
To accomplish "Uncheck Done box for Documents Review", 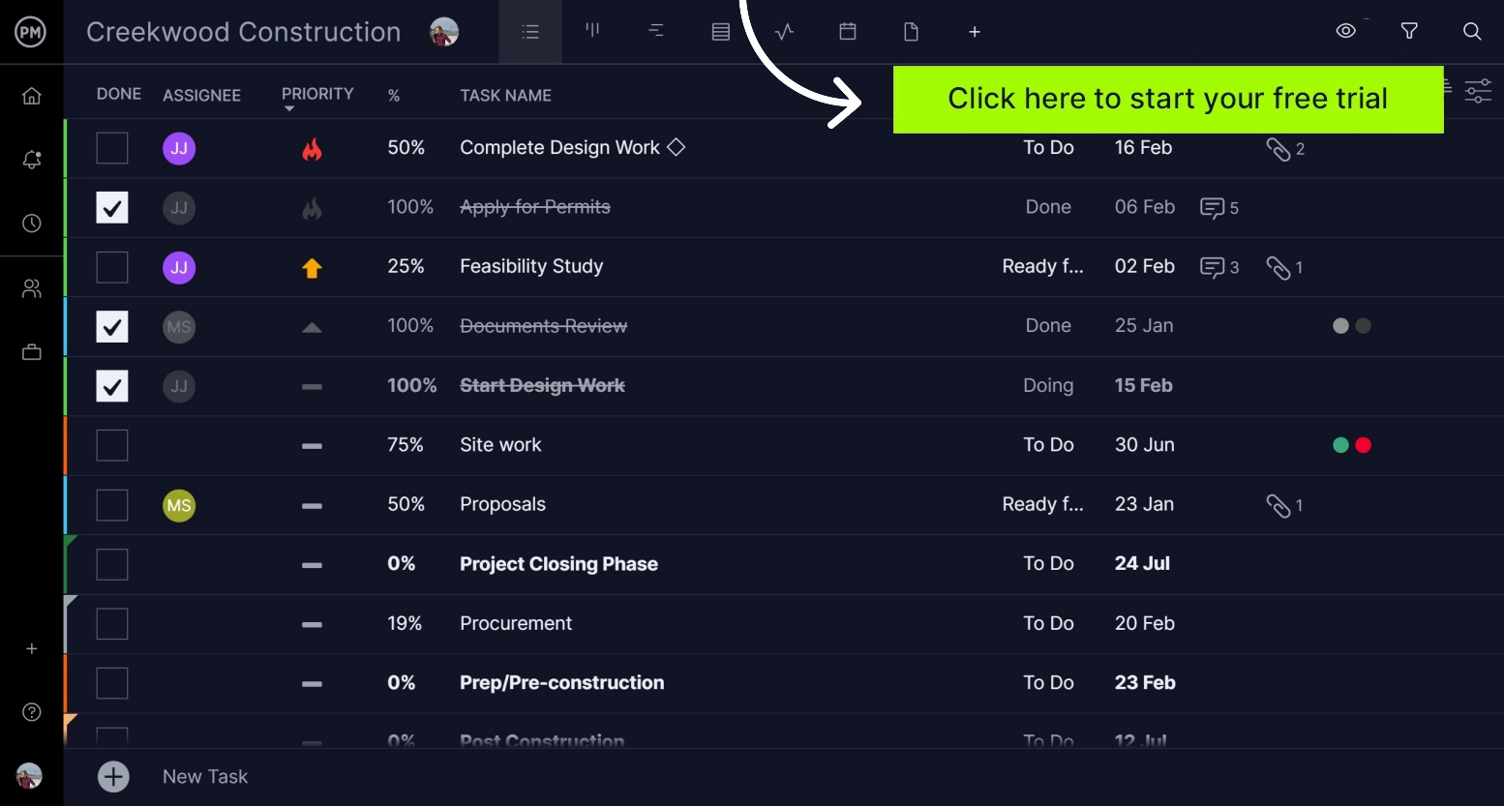I will coord(112,327).
